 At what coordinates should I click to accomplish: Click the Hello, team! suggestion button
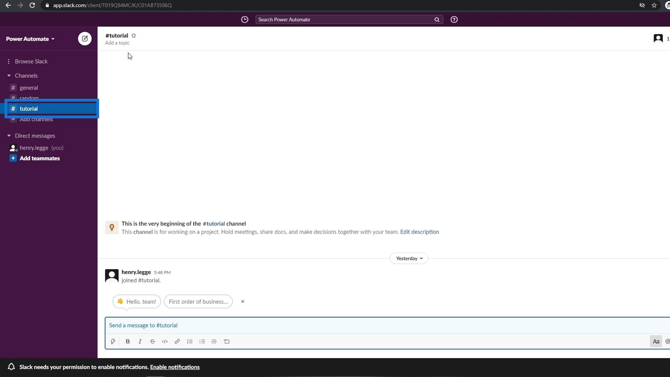tap(136, 302)
